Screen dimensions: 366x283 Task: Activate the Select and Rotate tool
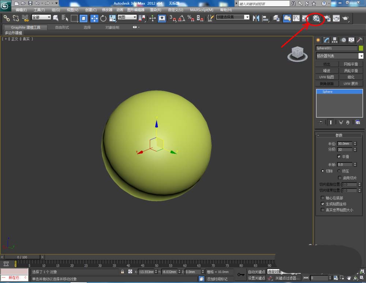coord(103,18)
